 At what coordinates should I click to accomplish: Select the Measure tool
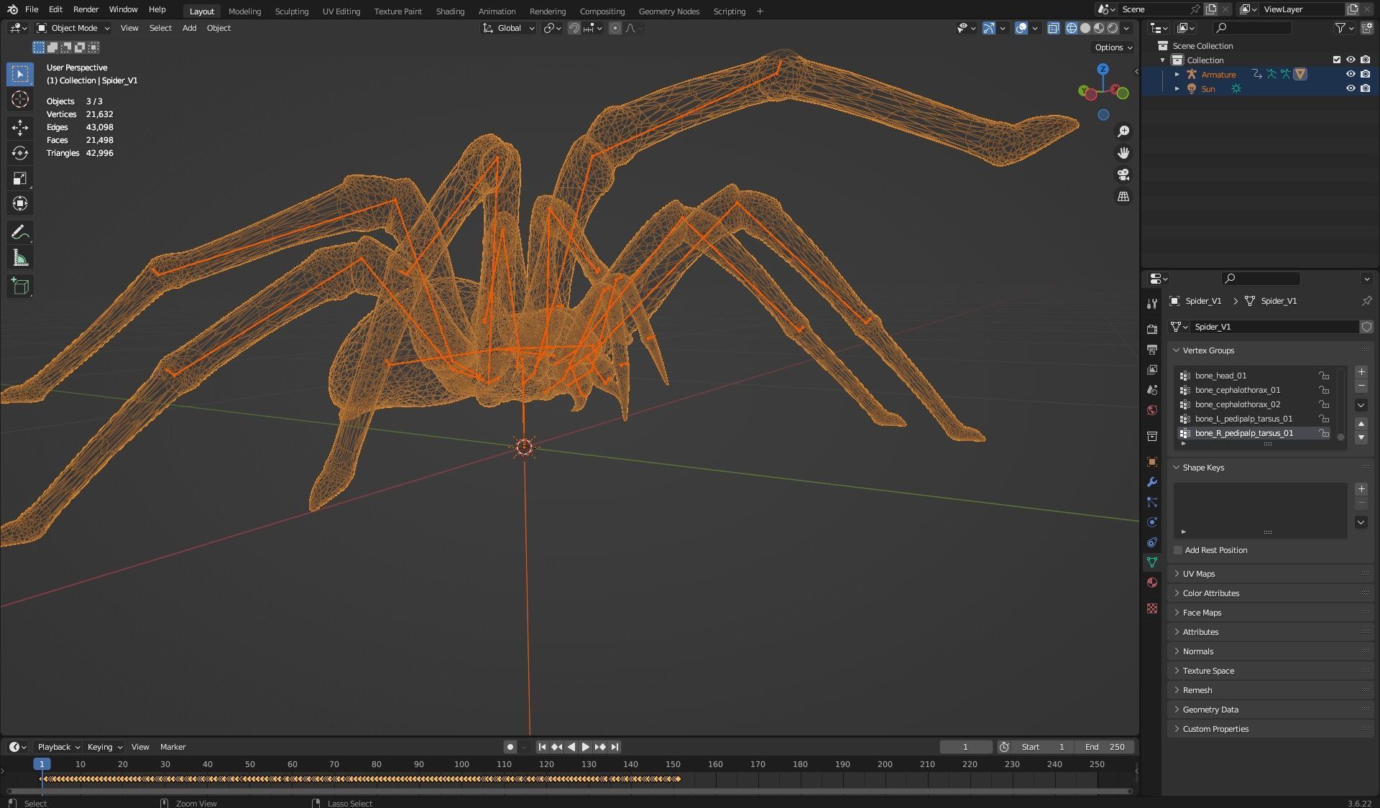tap(20, 258)
